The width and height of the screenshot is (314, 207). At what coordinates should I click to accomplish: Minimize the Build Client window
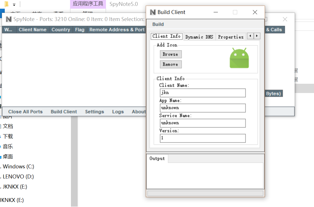[x=216, y=12]
